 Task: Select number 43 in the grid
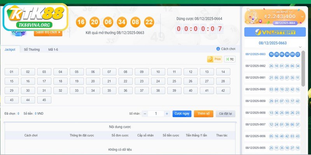(12, 100)
